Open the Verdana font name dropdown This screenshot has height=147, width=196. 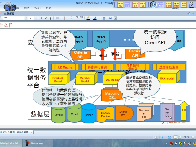point(26,18)
